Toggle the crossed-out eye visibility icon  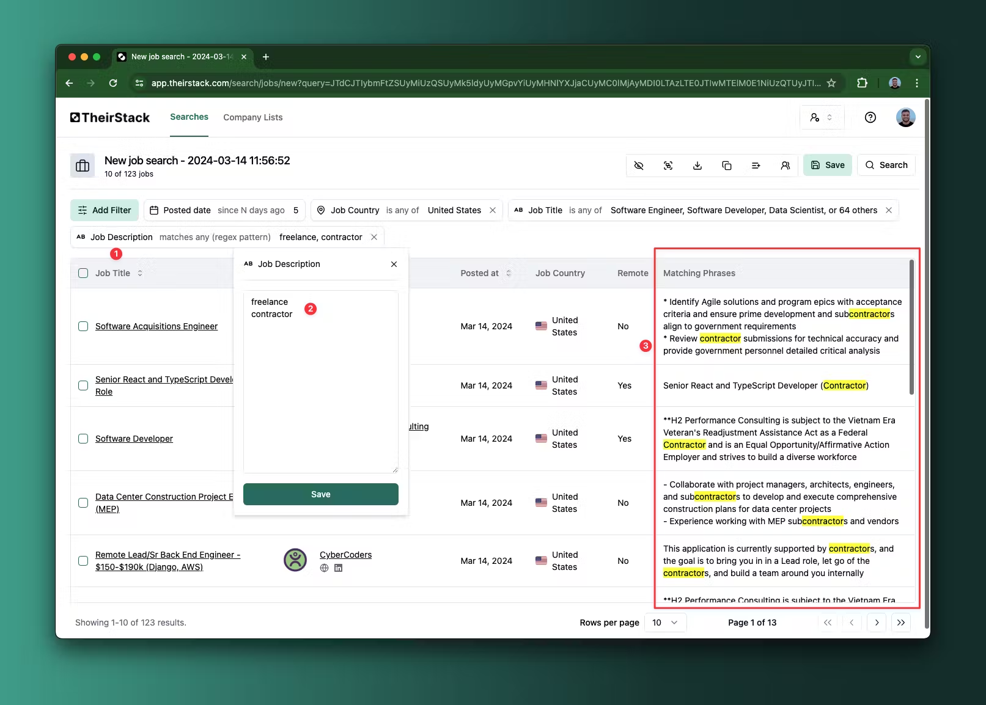pos(639,166)
